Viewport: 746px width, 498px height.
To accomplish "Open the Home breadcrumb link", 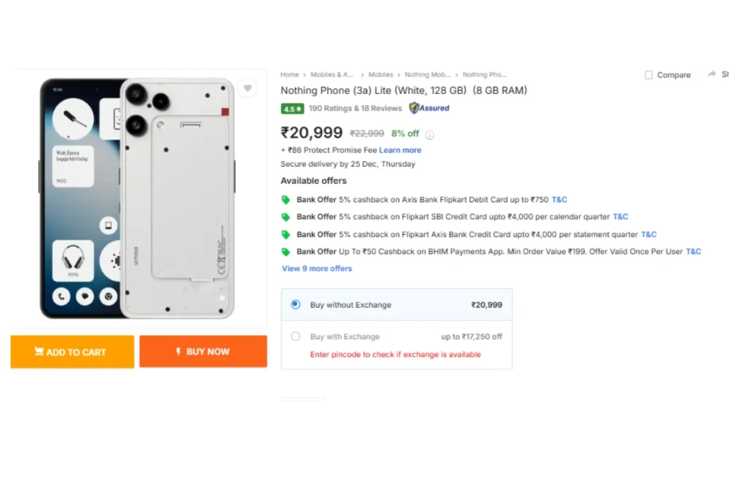I will coord(290,74).
